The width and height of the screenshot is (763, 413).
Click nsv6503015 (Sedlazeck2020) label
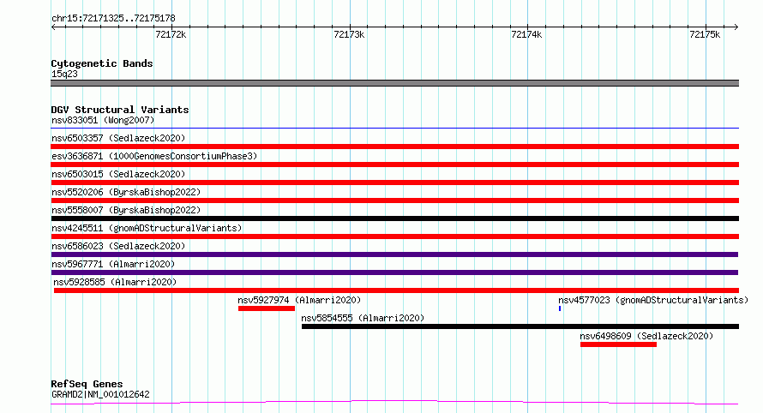pos(118,174)
